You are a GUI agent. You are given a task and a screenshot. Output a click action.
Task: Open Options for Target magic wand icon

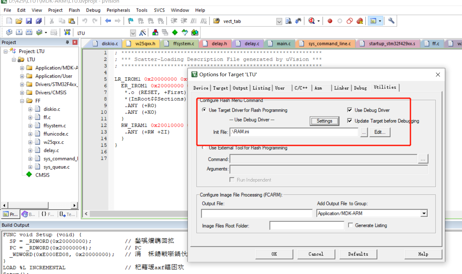[143, 32]
